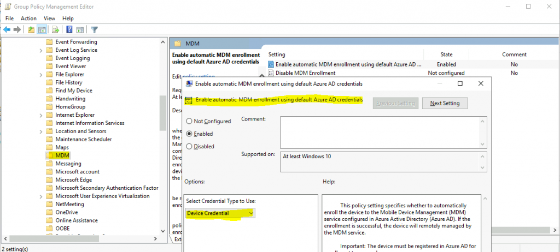This screenshot has width=560, height=252.
Task: Click the console tree vertical scrollbar thumb
Action: pos(163,113)
